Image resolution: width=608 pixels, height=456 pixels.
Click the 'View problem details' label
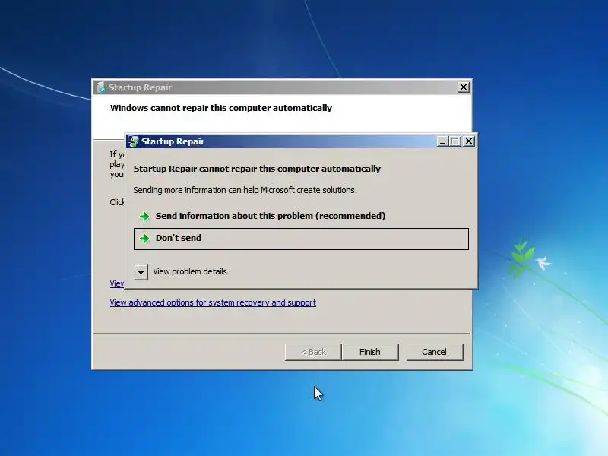(x=190, y=271)
